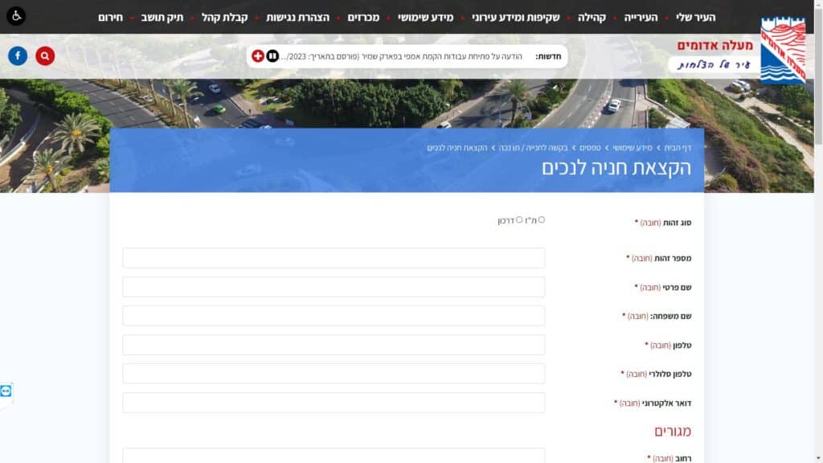Open the accessibility wheelchair icon menu
The height and width of the screenshot is (463, 823).
[x=16, y=16]
